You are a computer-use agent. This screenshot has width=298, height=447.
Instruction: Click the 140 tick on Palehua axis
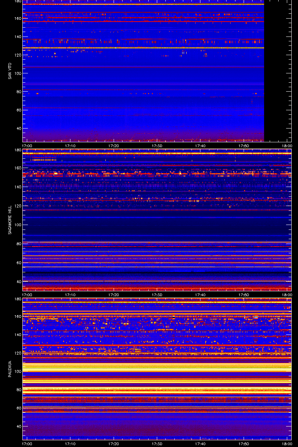coord(18,335)
